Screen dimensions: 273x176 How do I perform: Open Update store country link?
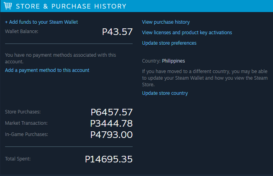pyautogui.click(x=165, y=93)
